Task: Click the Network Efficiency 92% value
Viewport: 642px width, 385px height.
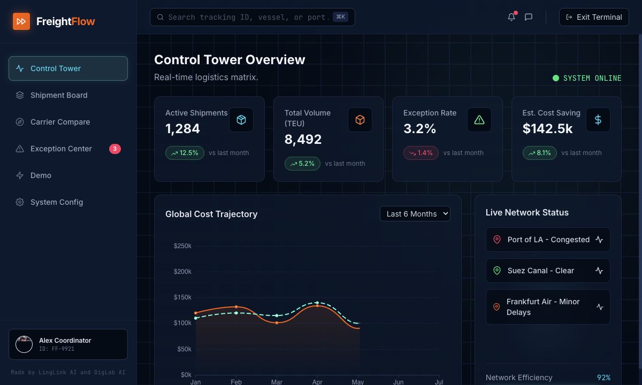Action: pyautogui.click(x=603, y=378)
